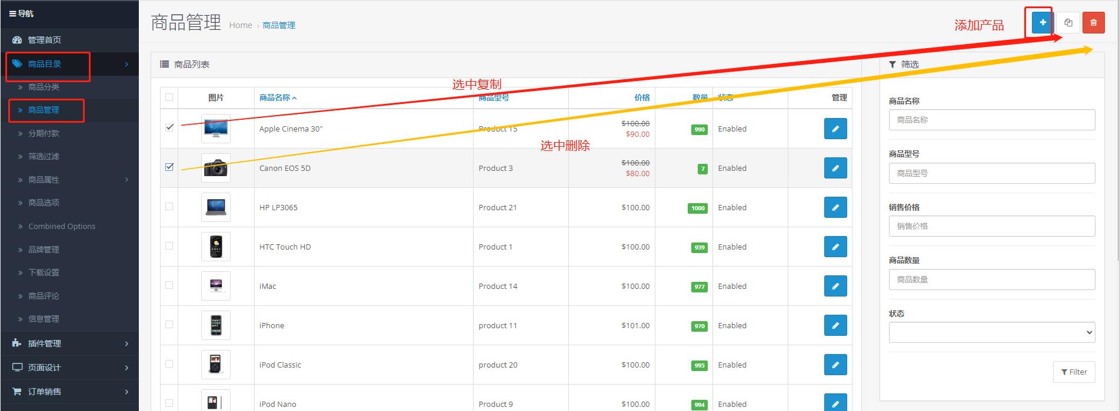Viewport: 1119px width, 411px height.
Task: Click the Home breadcrumb link
Action: pyautogui.click(x=240, y=25)
